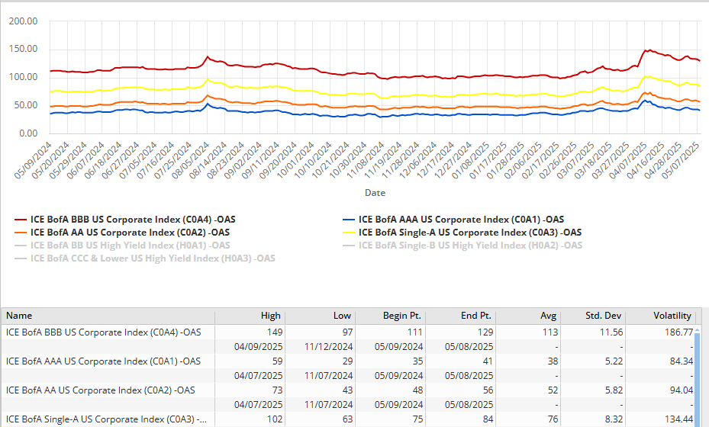Click yellow Single-A legend line marker
Image resolution: width=709 pixels, height=427 pixels.
pyautogui.click(x=349, y=233)
